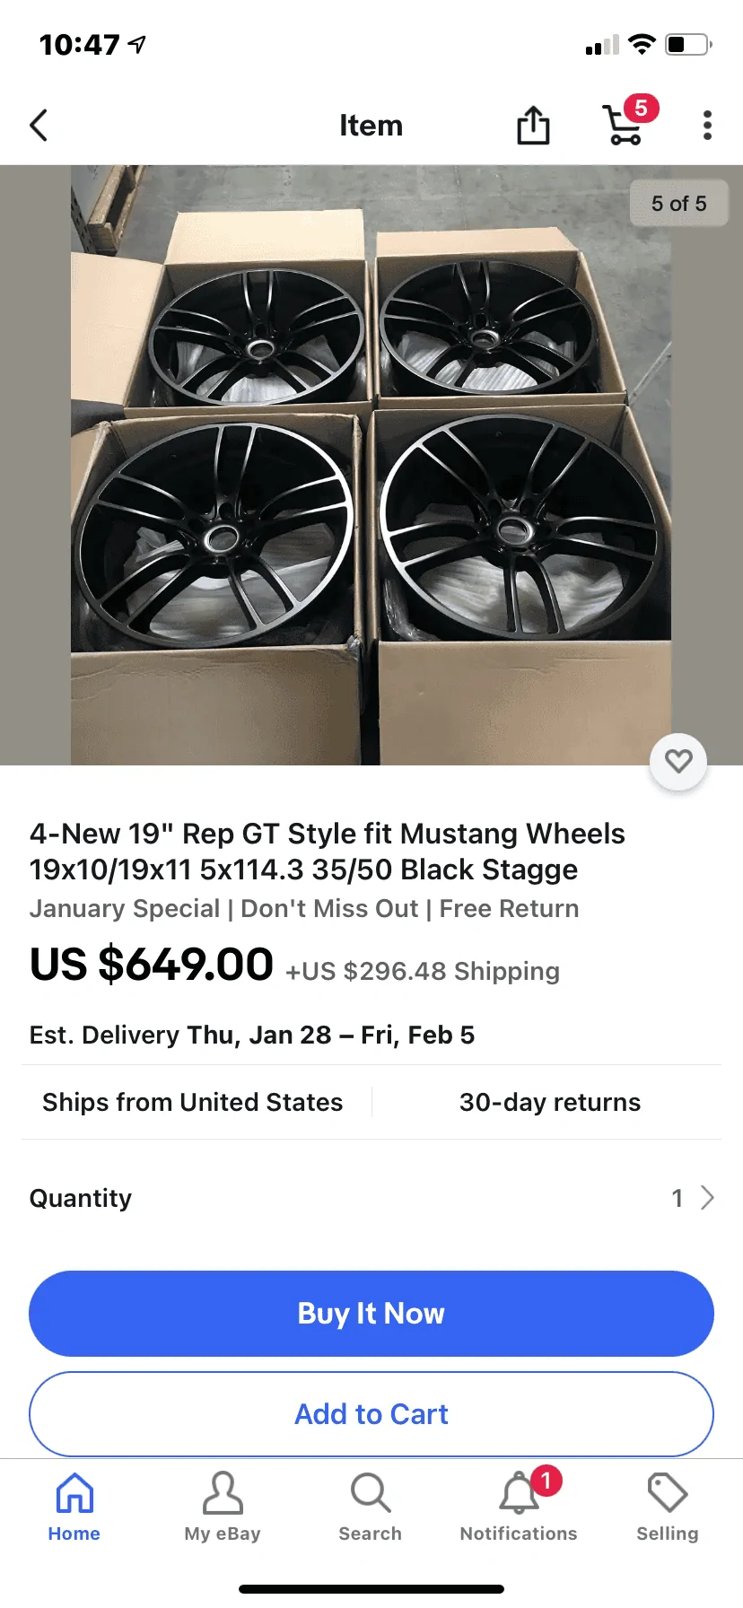Open the three-dot more options menu
The height and width of the screenshot is (1608, 743).
coord(707,126)
